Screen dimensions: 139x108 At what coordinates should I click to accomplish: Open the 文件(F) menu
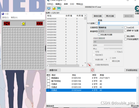tap(50, 4)
